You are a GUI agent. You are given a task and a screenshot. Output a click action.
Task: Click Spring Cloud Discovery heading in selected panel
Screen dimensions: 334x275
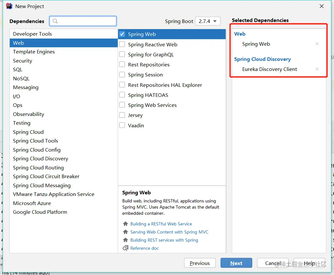262,59
